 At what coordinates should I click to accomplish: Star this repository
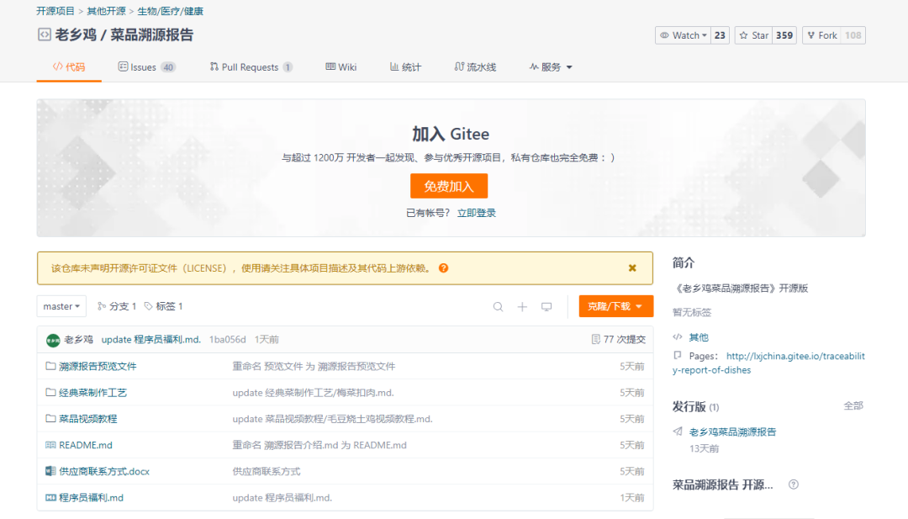pyautogui.click(x=754, y=35)
